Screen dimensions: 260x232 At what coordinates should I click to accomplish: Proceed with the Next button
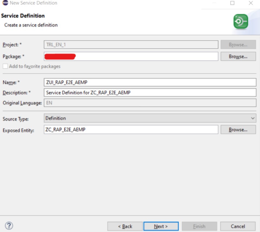[x=161, y=226]
